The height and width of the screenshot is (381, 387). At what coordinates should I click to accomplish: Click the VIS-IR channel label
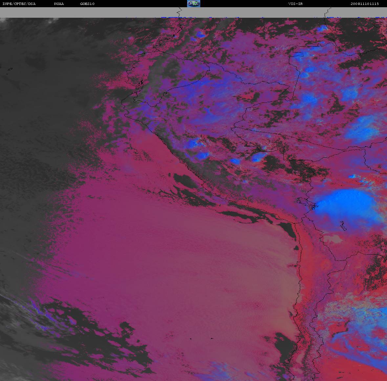(x=295, y=4)
